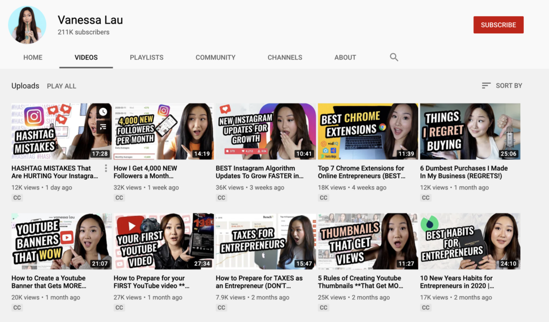Open YouTube Banners That Wow thumbnail
Viewport: 549px width, 322px height.
(x=61, y=241)
